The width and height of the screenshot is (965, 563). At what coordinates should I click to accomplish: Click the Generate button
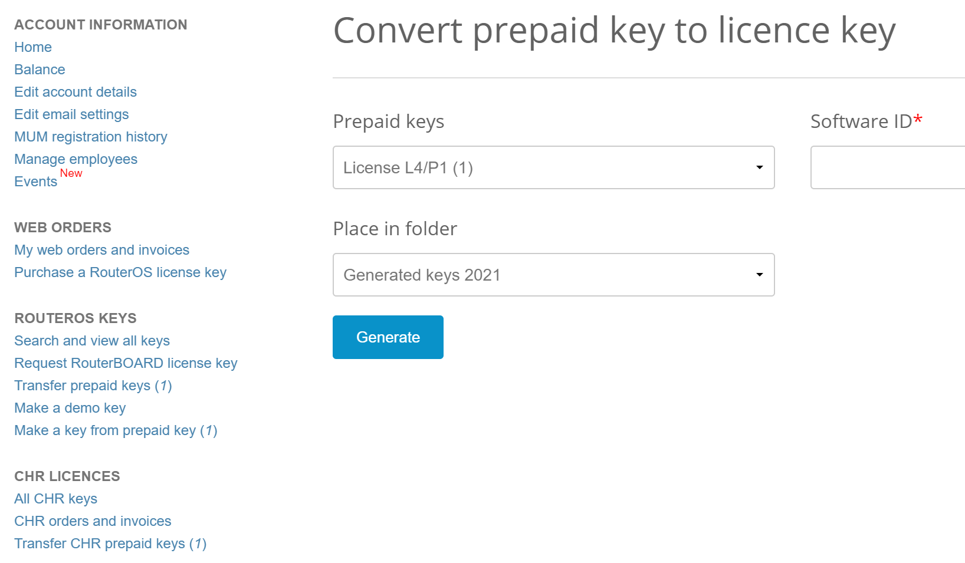tap(388, 337)
